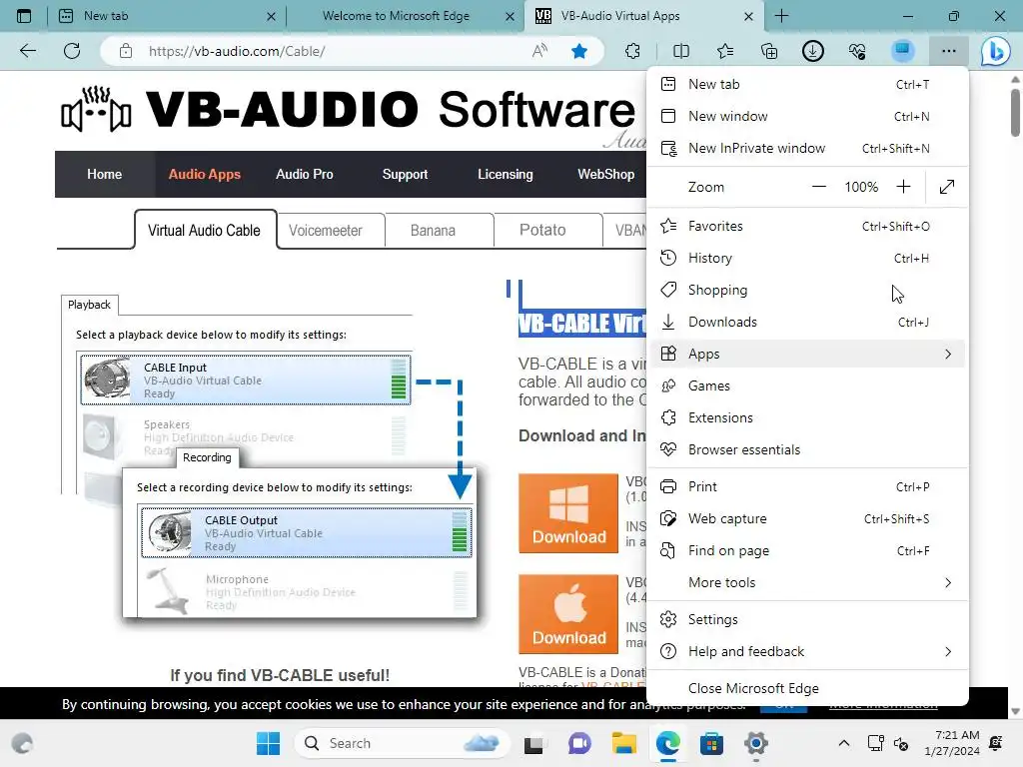Click the Windows Download orange button

568,513
